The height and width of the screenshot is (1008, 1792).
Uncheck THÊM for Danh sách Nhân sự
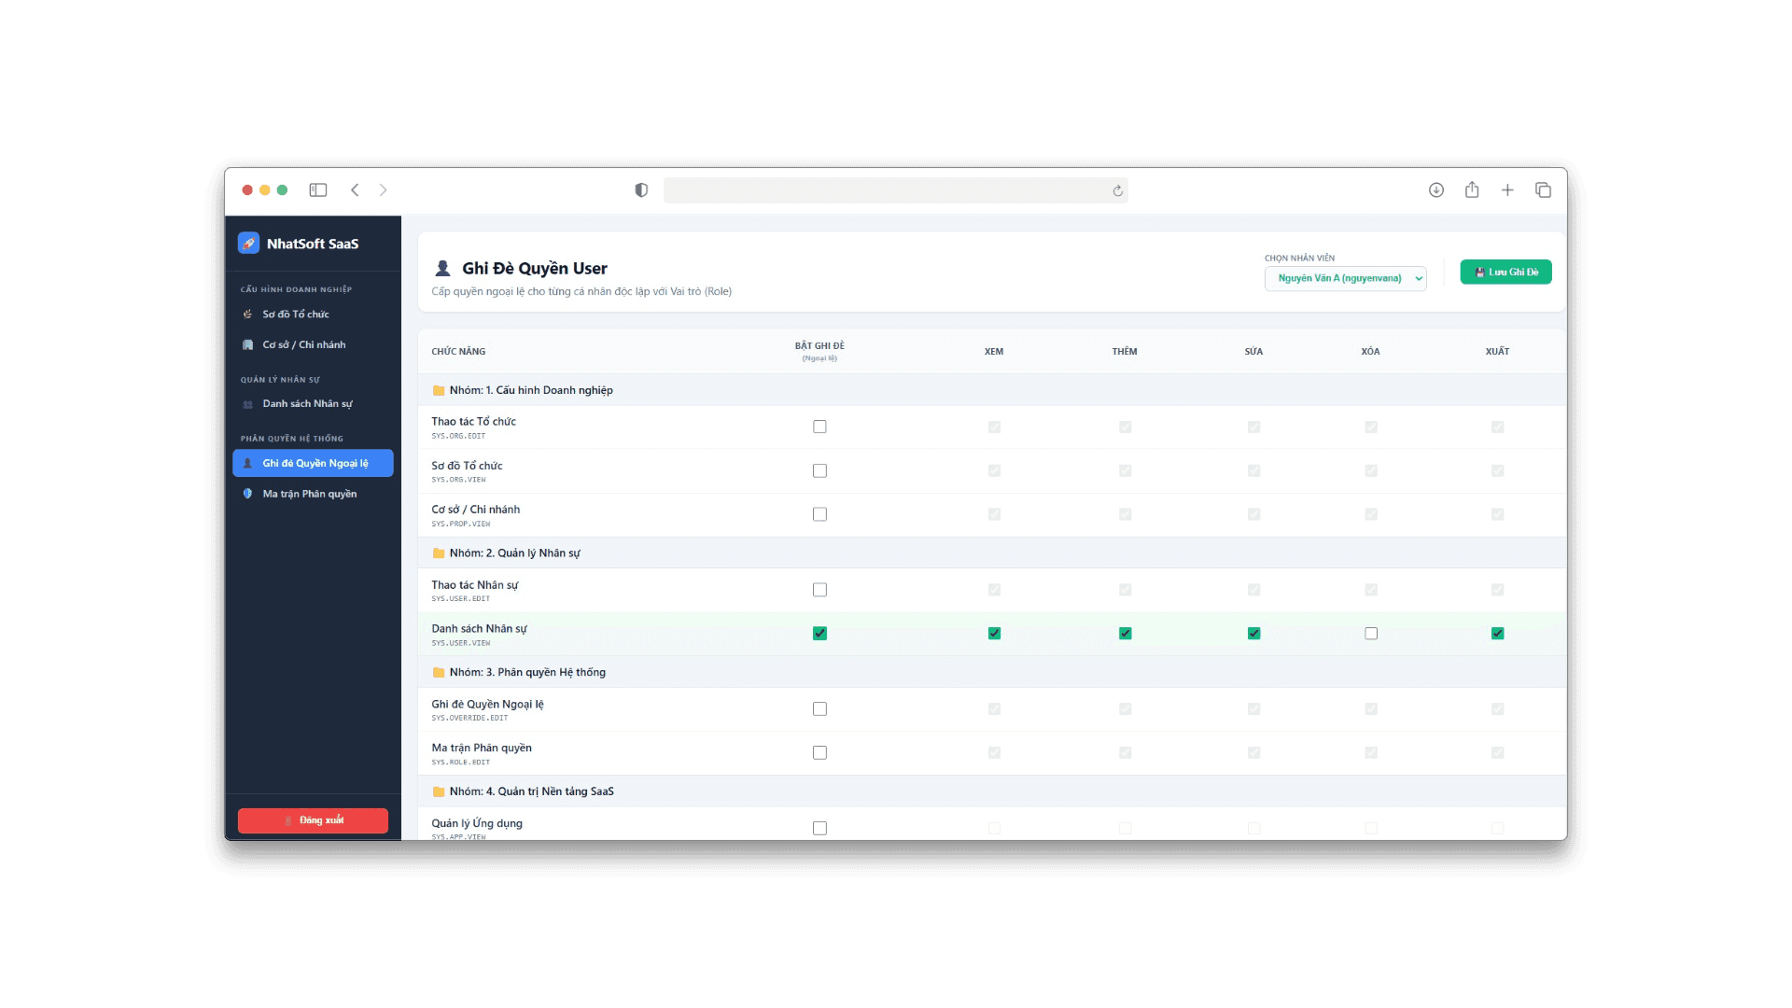pos(1125,634)
